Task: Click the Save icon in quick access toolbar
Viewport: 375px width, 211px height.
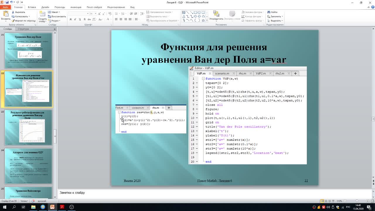Action: [x=7, y=2]
